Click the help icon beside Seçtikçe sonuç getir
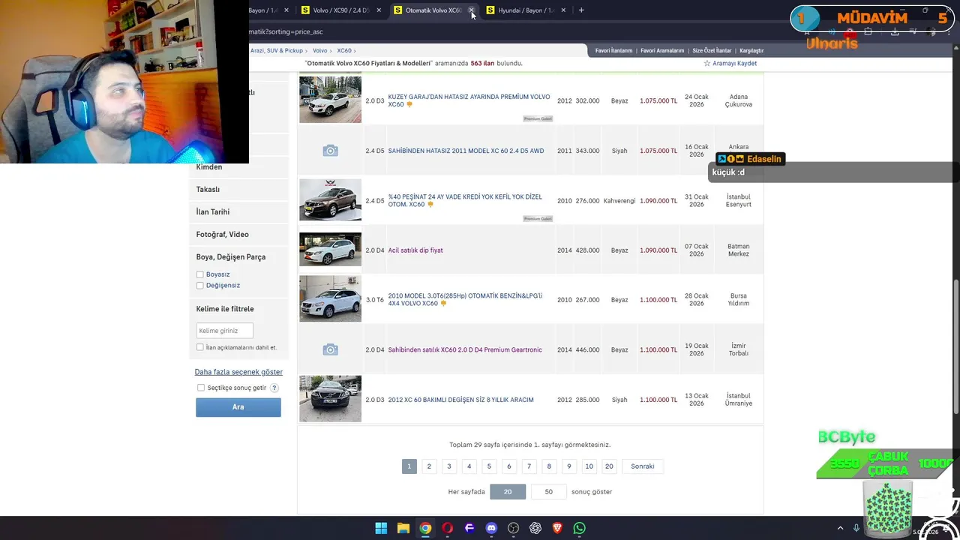Image resolution: width=960 pixels, height=540 pixels. pyautogui.click(x=274, y=388)
